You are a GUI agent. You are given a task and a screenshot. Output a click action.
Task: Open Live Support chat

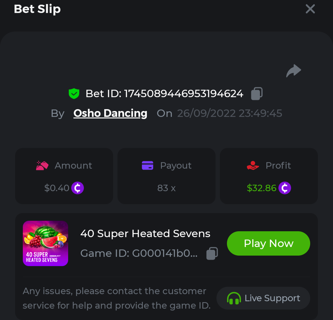[263, 298]
